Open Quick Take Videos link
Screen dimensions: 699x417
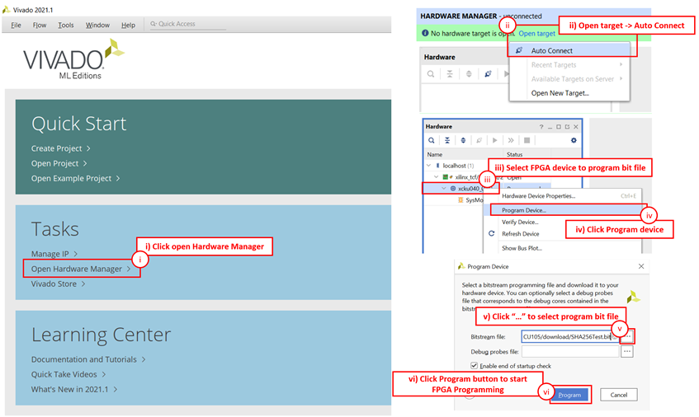[68, 374]
